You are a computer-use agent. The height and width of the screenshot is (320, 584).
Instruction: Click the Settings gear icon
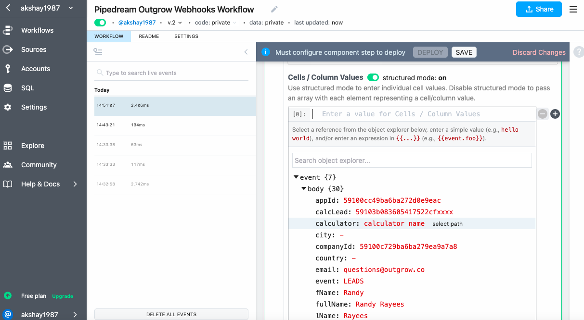8,107
